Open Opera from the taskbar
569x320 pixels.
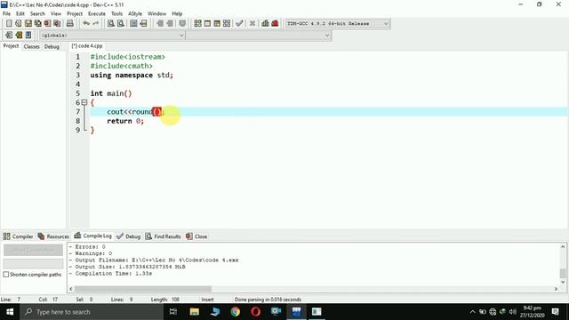255,312
